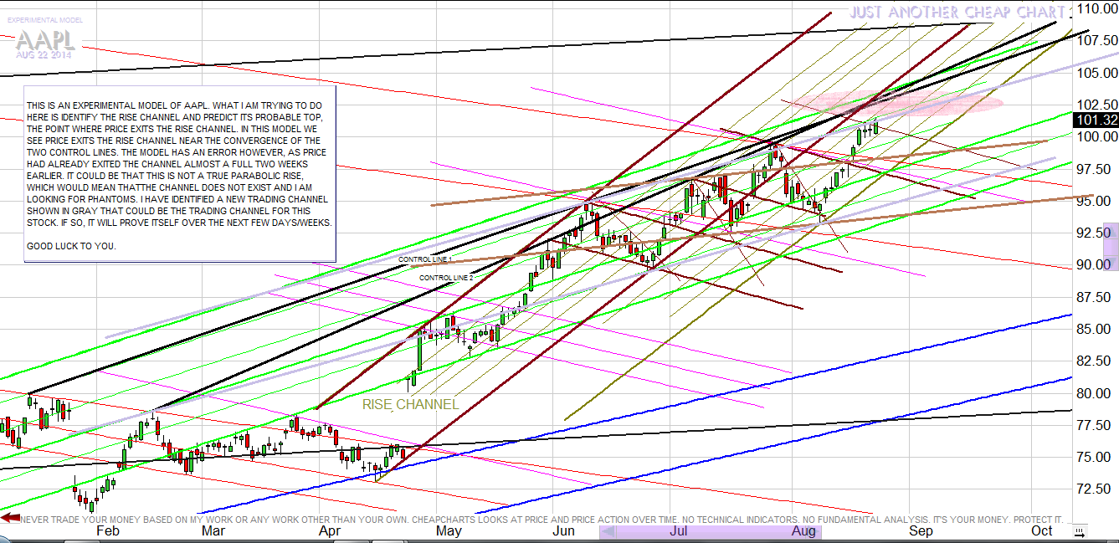Viewport: 1119px width, 543px height.
Task: Click the current price tag 101.32
Action: [x=1096, y=120]
